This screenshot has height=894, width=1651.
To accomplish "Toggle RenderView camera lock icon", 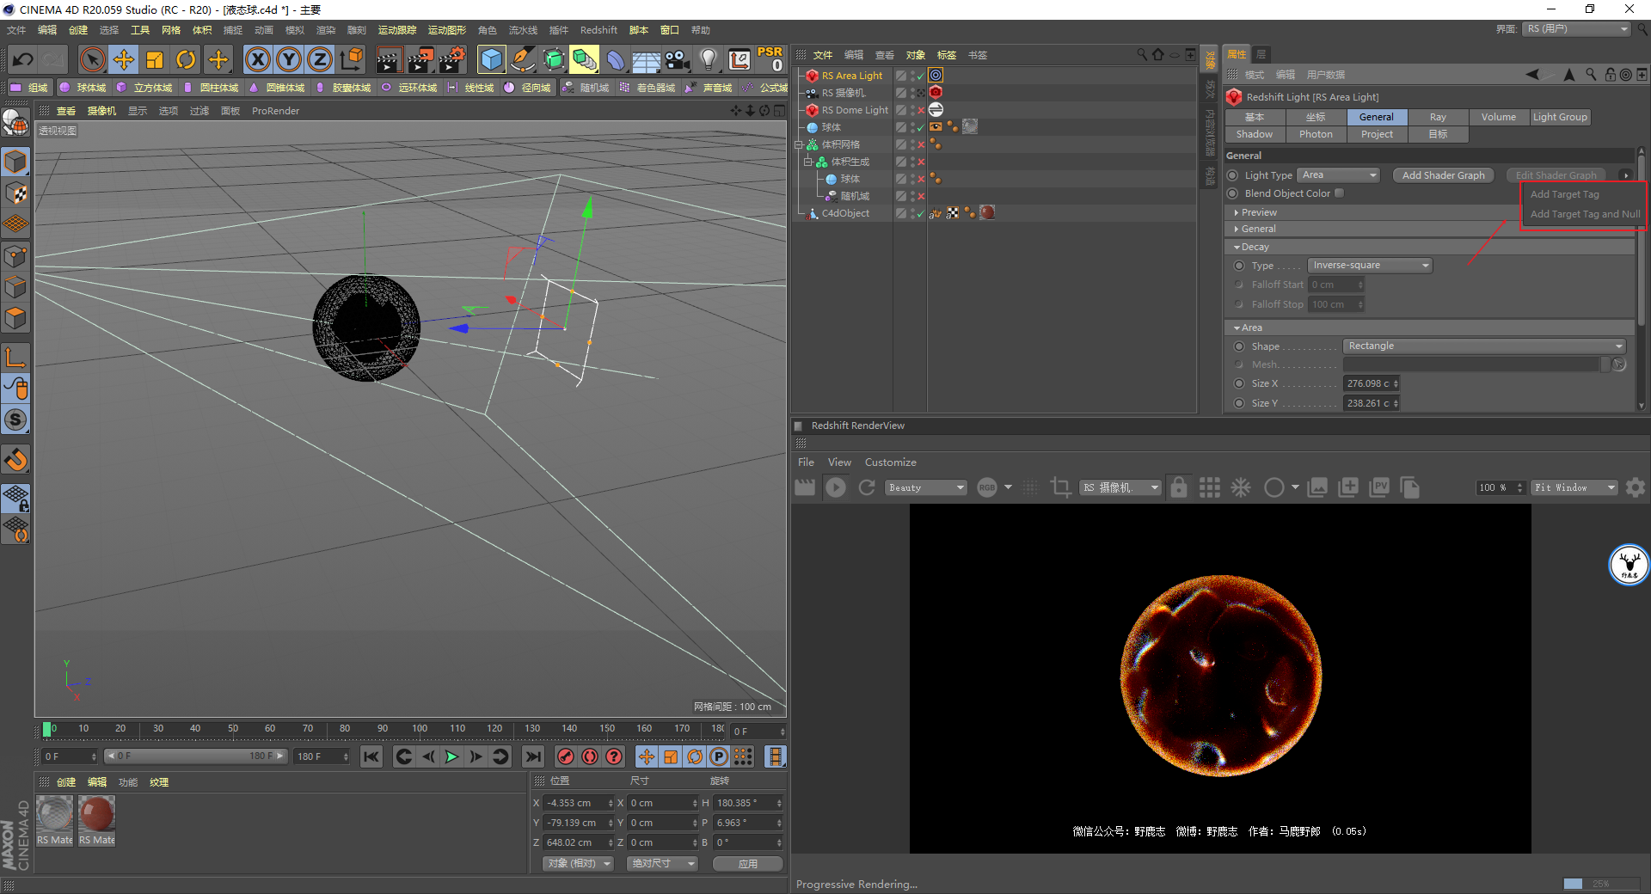I will pyautogui.click(x=1179, y=487).
